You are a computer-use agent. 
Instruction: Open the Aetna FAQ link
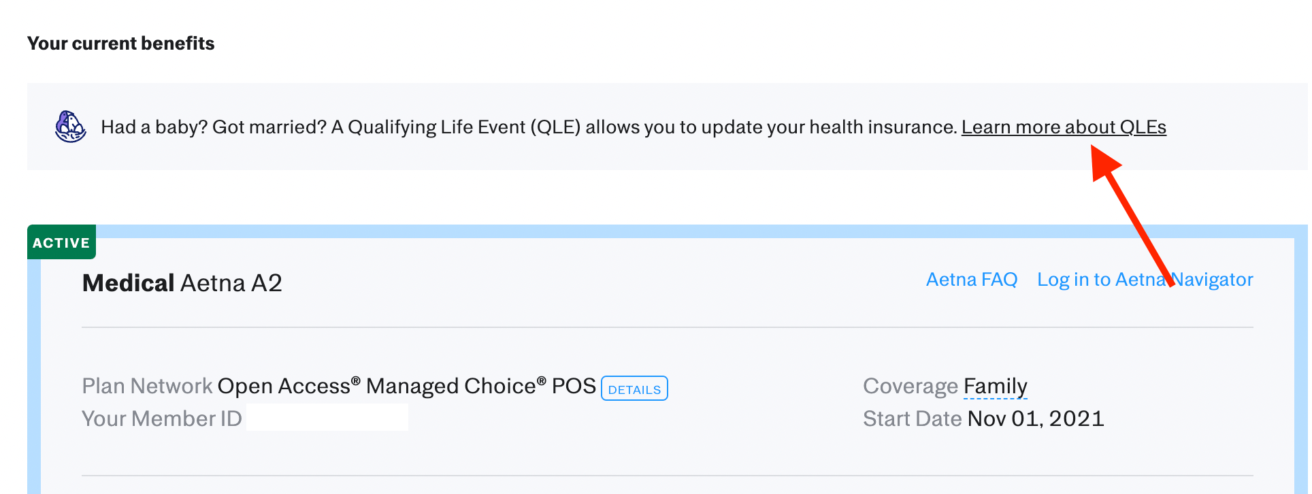click(x=971, y=280)
